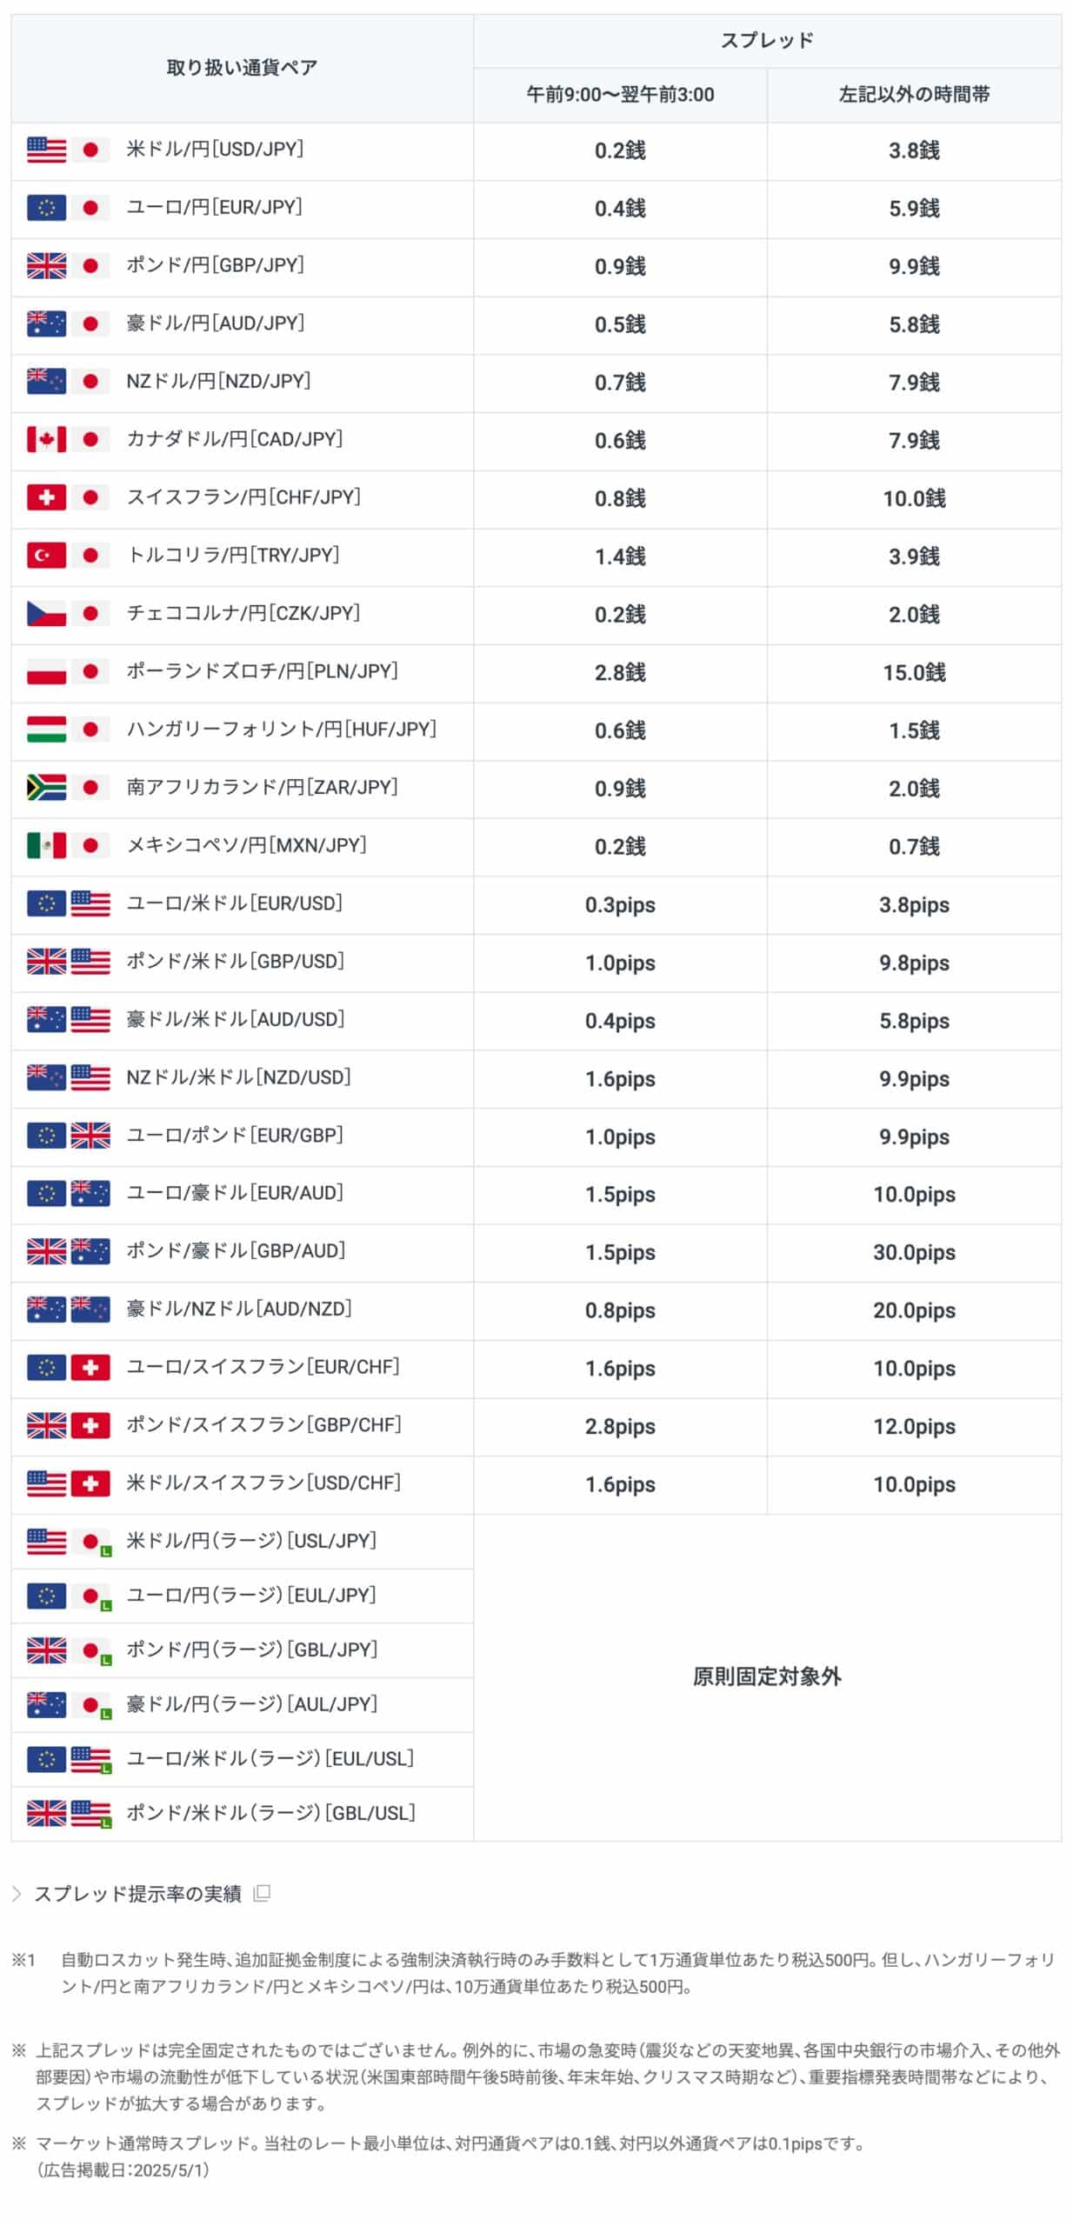Click the 原則固定対象外 cell
1073x2226 pixels.
tap(767, 1676)
